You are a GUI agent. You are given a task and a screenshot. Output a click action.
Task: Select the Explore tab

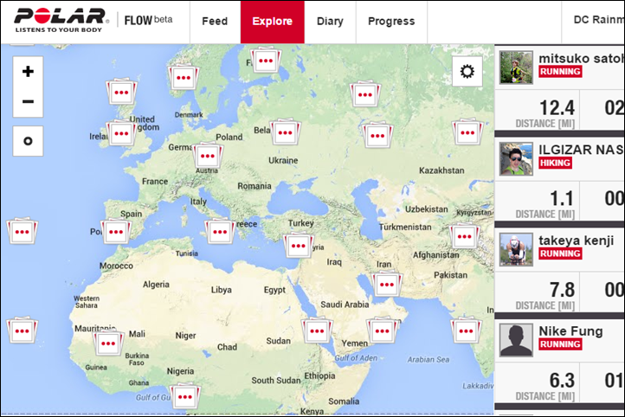pos(272,22)
